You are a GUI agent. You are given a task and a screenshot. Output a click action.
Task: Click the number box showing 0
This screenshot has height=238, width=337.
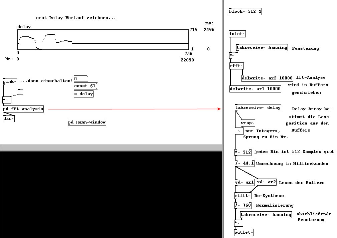coord(80,79)
